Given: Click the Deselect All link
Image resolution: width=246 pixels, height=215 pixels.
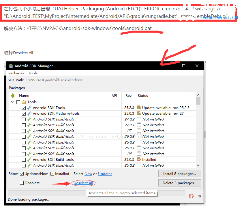Looking at the screenshot, I should [83, 183].
